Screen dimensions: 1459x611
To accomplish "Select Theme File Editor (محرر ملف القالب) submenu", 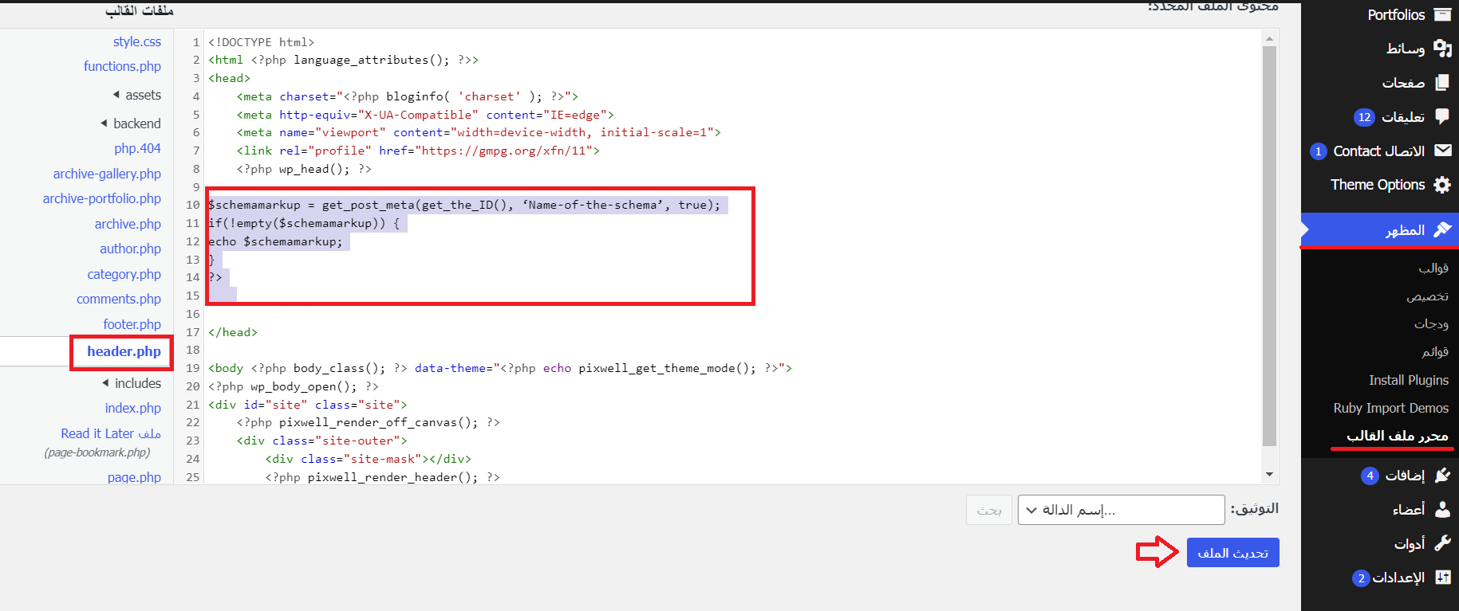I will 1397,436.
